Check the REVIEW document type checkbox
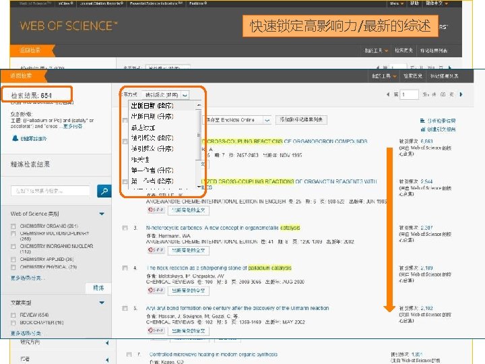The height and width of the screenshot is (364, 485). tap(13, 315)
